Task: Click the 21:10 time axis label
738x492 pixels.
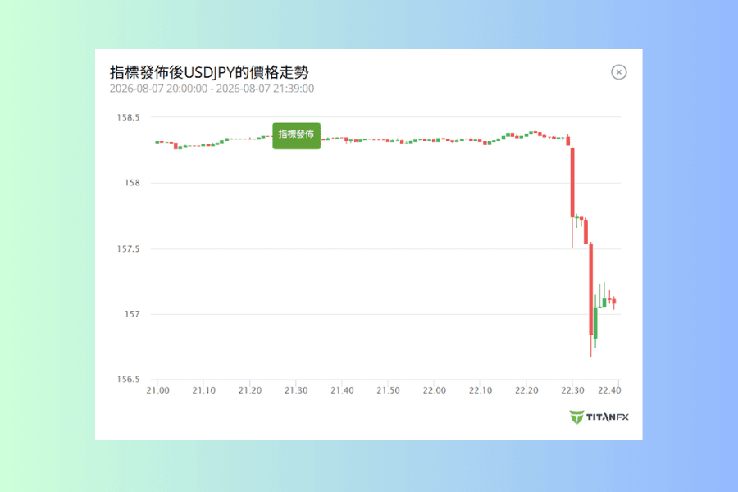Action: point(204,390)
